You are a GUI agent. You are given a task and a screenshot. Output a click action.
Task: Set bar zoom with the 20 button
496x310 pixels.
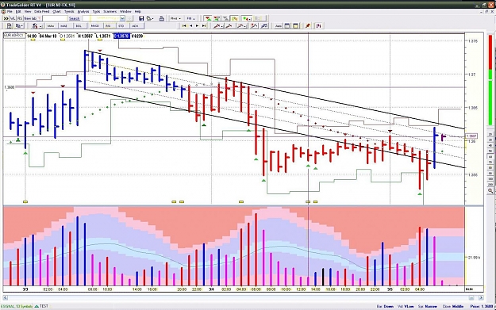490,134
